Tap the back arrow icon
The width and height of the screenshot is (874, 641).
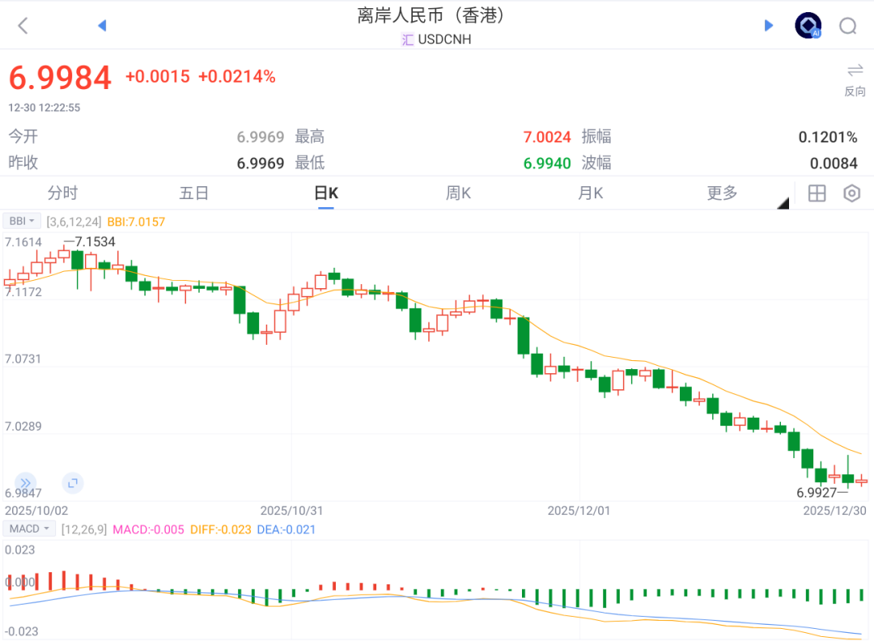(23, 26)
